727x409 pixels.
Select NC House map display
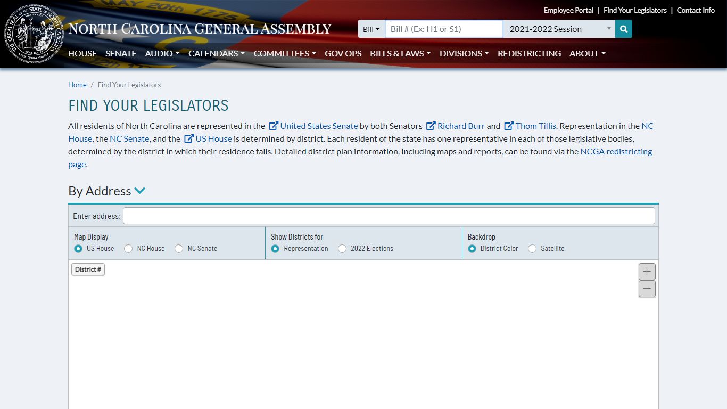[128, 249]
